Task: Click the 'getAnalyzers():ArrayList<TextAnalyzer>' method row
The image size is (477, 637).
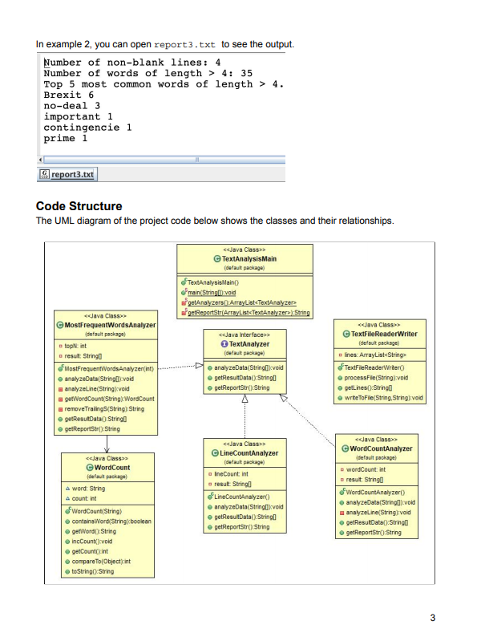Action: click(239, 302)
